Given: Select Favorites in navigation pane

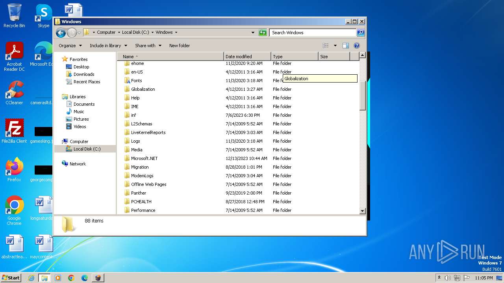Looking at the screenshot, I should point(78,59).
